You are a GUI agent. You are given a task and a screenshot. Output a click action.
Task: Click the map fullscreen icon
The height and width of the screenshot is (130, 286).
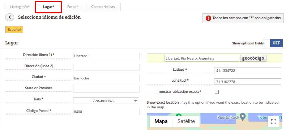[274, 122]
